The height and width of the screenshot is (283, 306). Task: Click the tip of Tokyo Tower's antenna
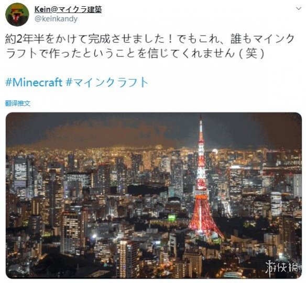[x=201, y=119]
